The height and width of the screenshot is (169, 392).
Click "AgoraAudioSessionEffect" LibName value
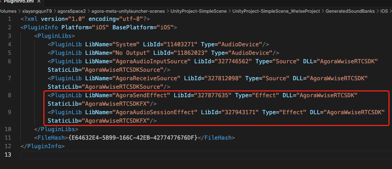tap(155, 112)
